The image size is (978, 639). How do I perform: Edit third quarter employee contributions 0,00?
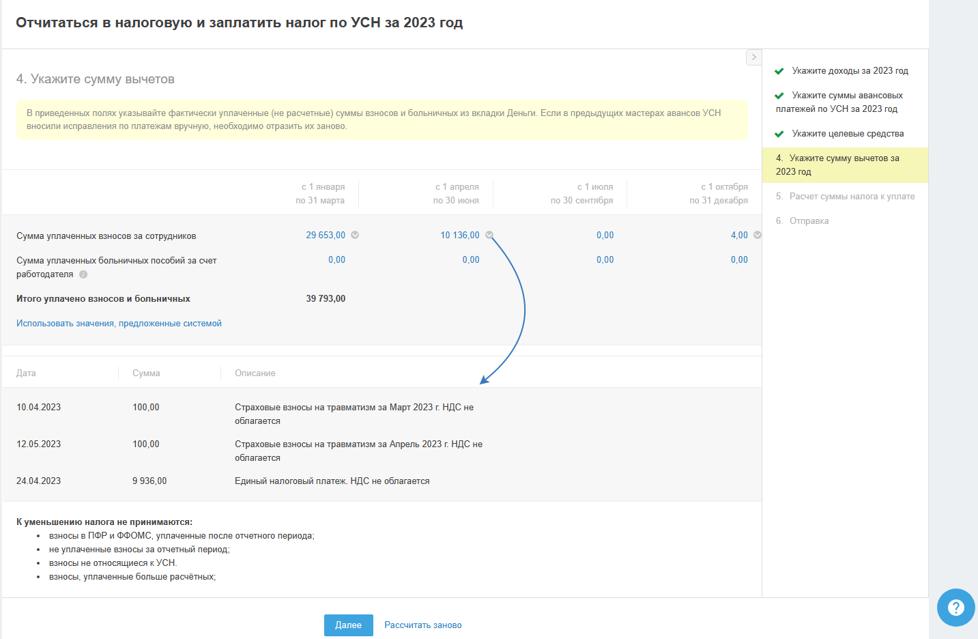pyautogui.click(x=605, y=236)
